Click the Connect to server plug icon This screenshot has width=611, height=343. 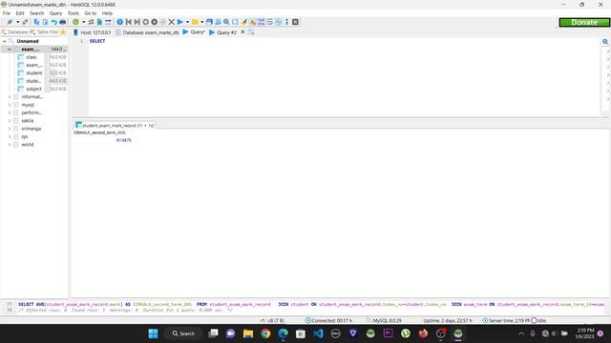tap(10, 22)
